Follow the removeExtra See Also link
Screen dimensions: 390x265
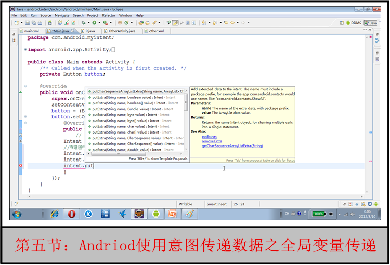tap(212, 141)
